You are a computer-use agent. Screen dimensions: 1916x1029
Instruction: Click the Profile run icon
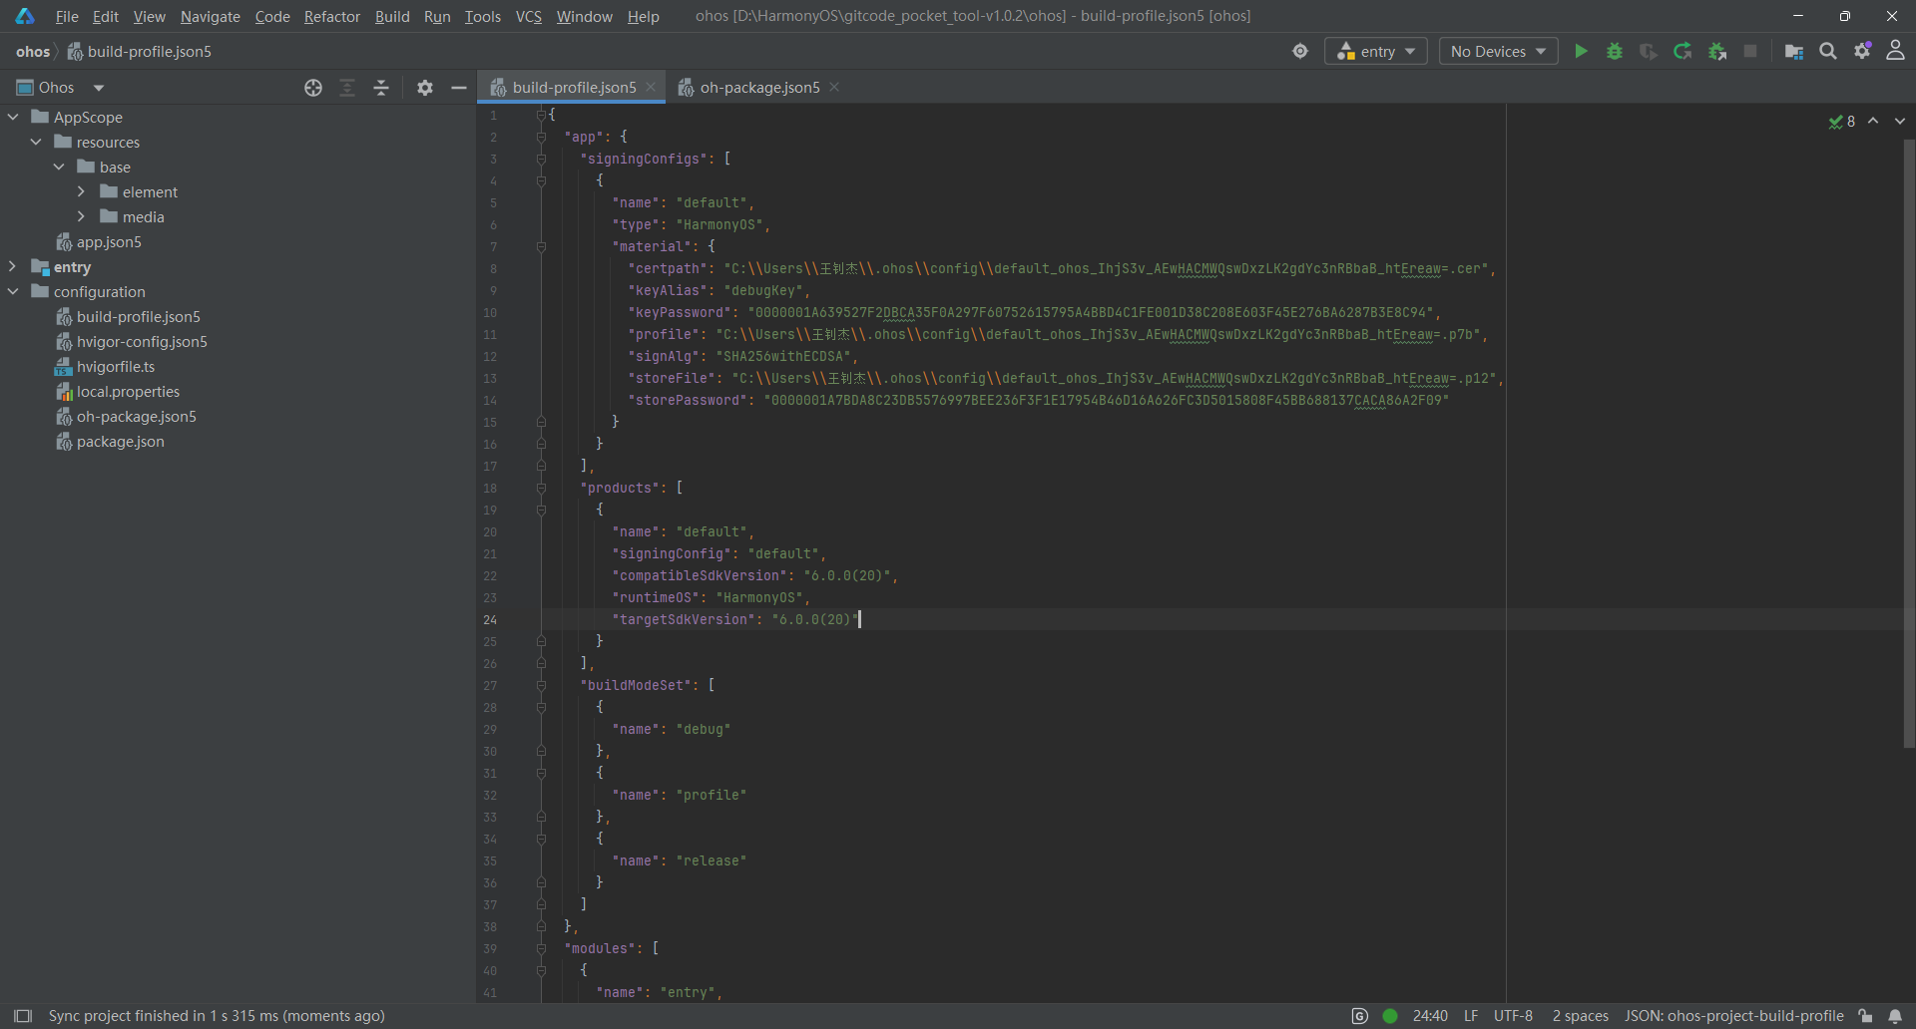coord(1649,51)
